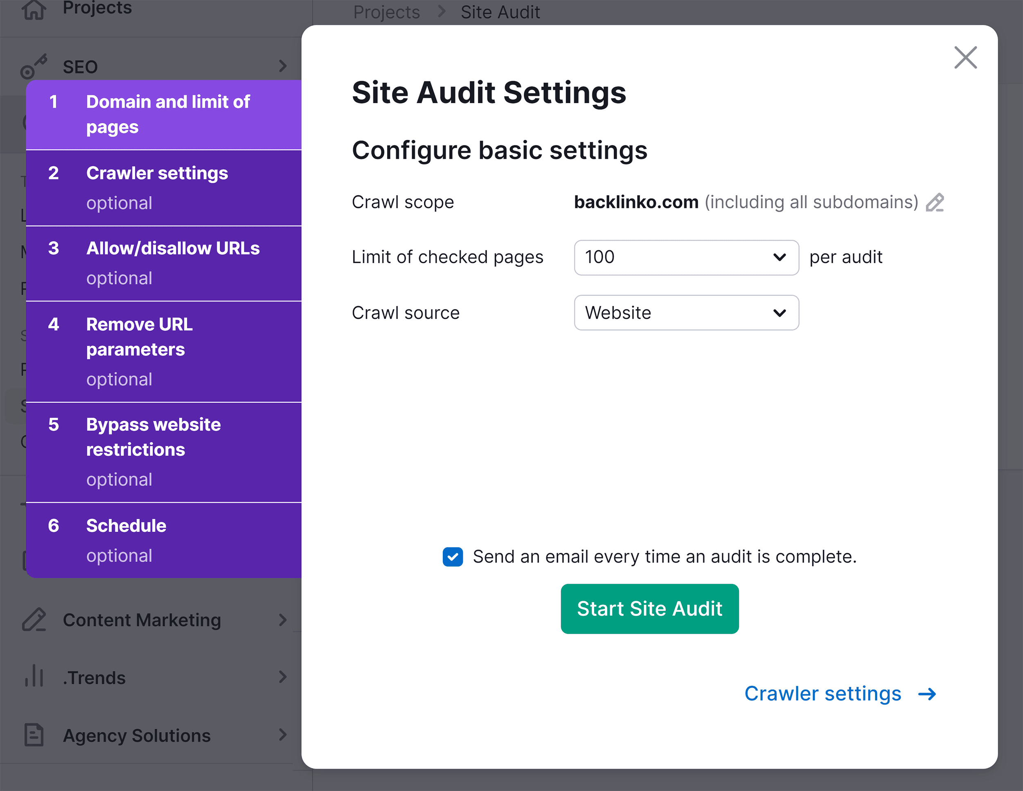The image size is (1023, 791).
Task: Select step 4 Remove URL parameters
Action: point(139,350)
